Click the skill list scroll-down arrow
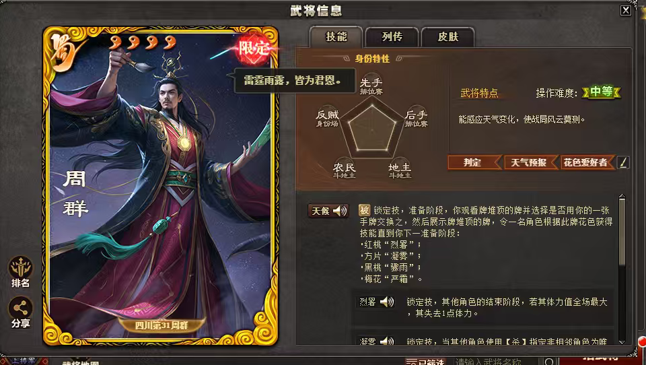646x365 pixels. pos(622,342)
